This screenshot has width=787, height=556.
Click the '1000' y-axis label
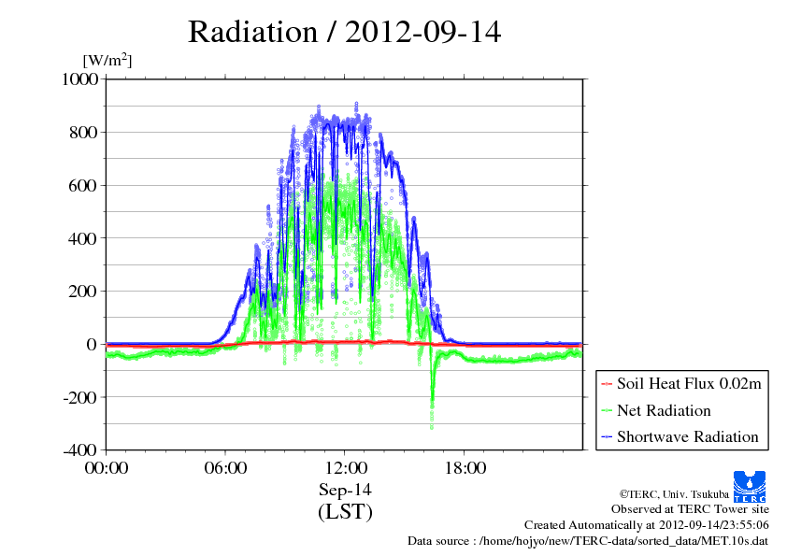click(79, 78)
